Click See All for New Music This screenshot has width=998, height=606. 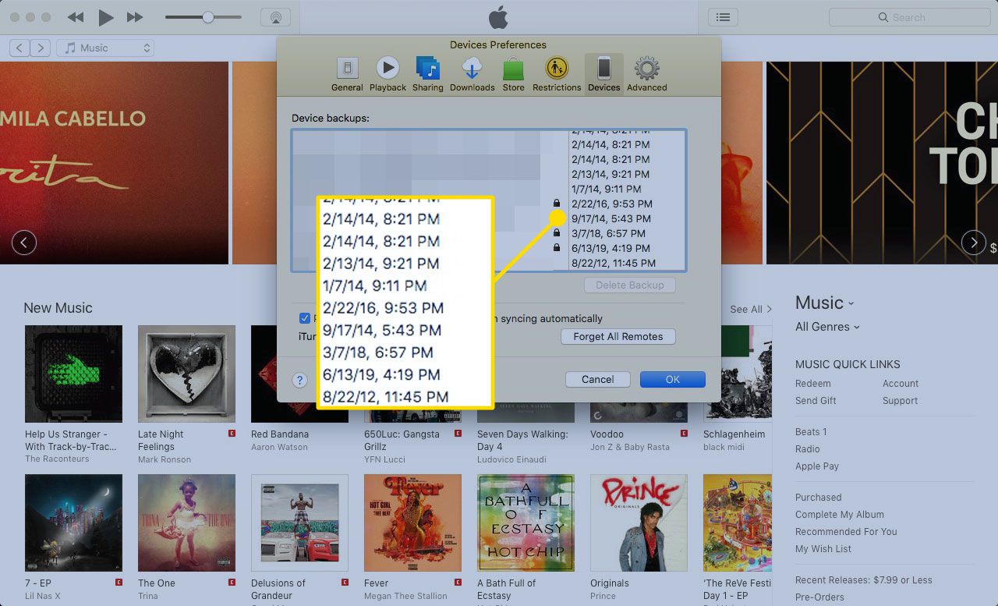coord(751,310)
